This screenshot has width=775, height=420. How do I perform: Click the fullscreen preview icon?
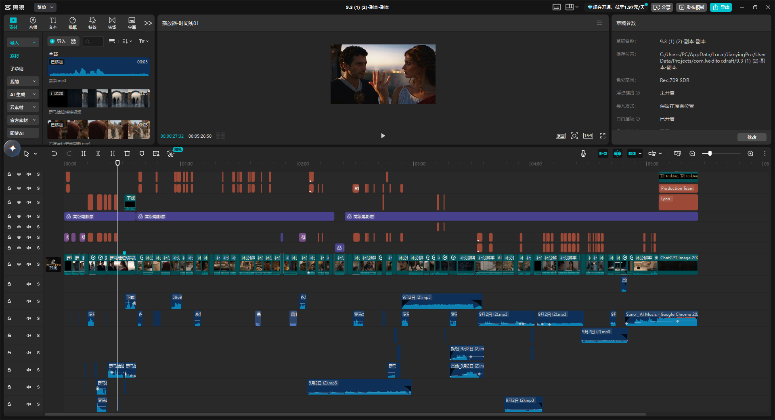[603, 136]
